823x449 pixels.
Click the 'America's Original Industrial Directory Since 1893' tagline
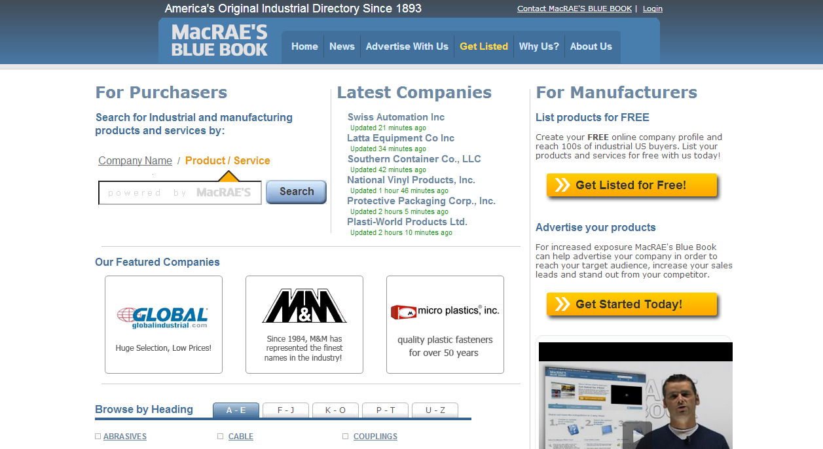click(x=293, y=9)
